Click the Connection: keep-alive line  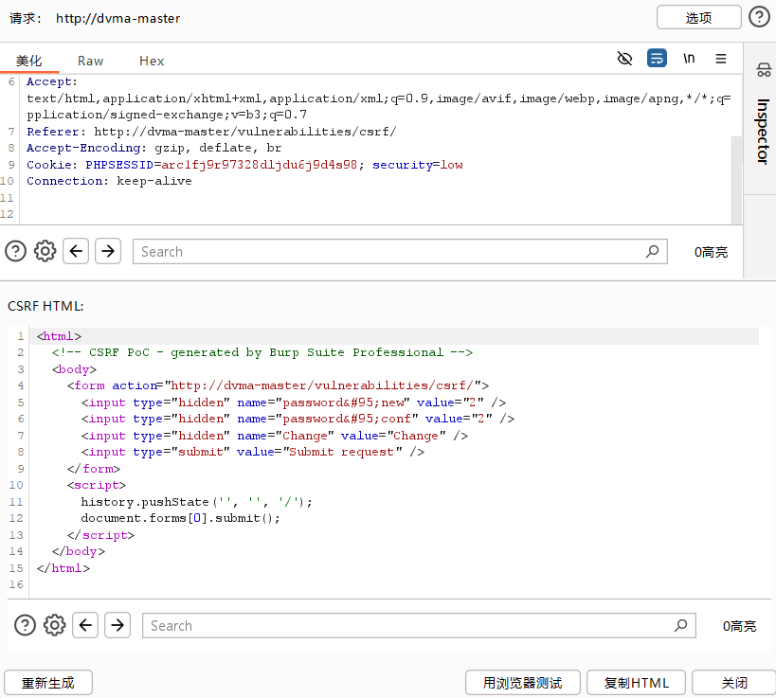pos(109,181)
